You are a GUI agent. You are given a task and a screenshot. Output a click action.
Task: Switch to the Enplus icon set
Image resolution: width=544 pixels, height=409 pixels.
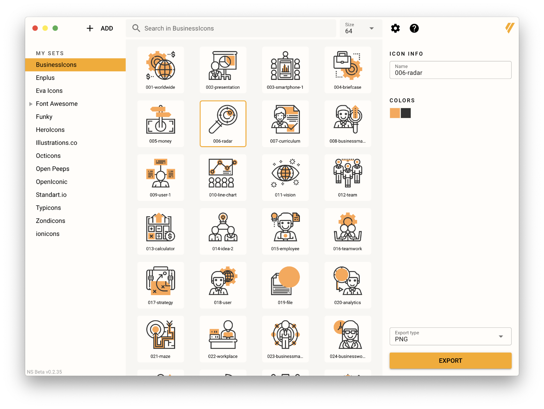(x=45, y=78)
